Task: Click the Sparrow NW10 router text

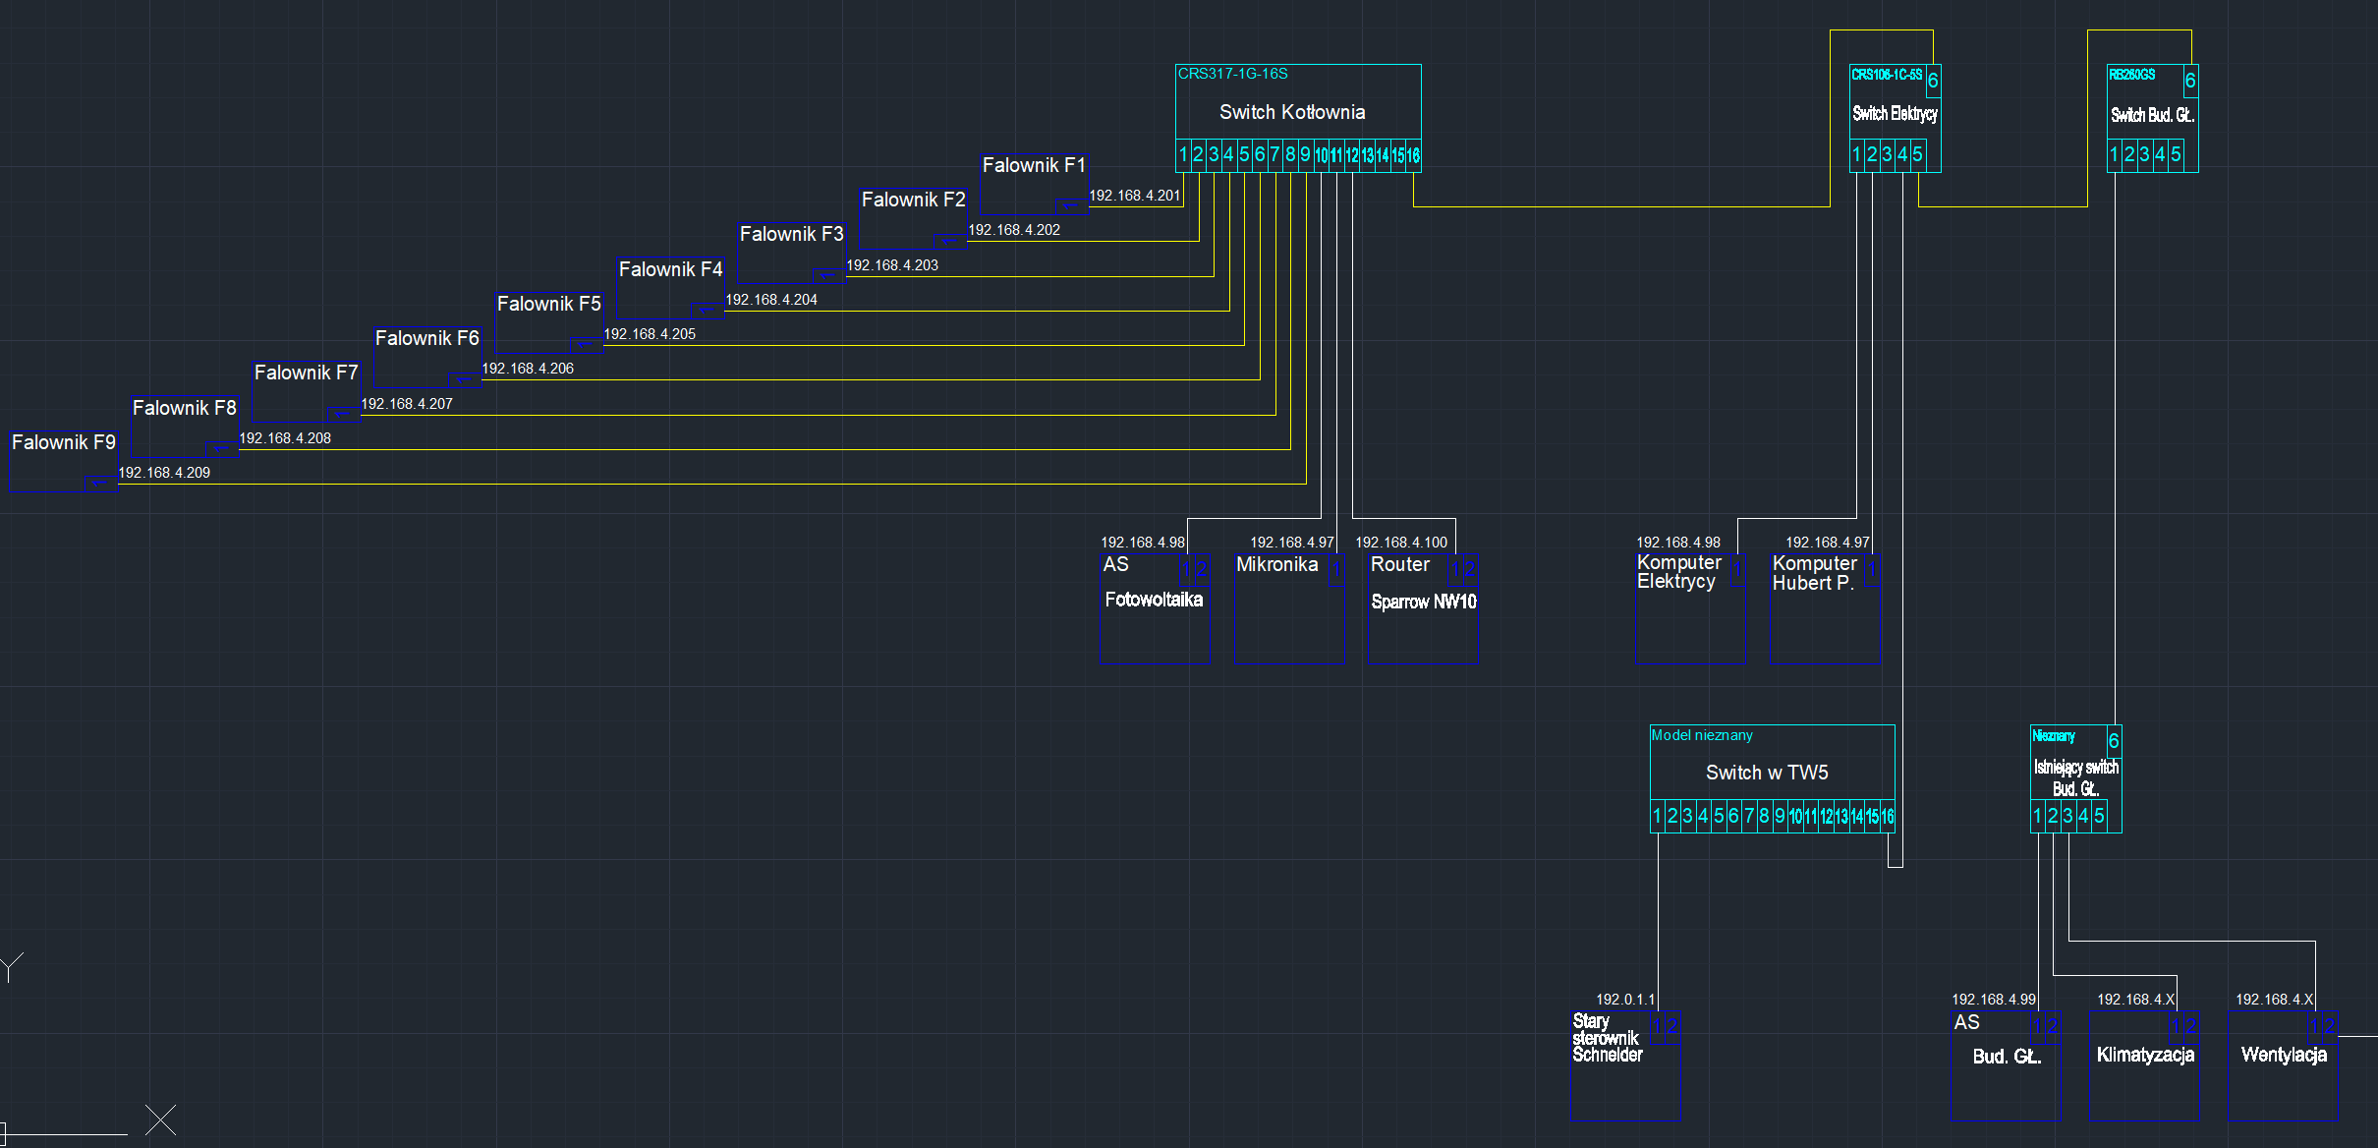Action: 1423,602
